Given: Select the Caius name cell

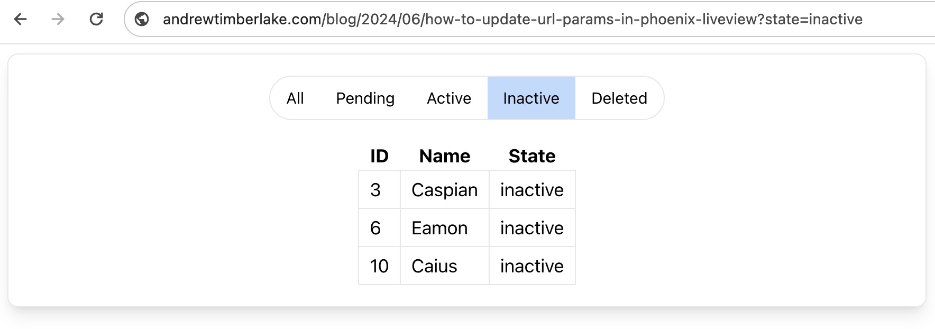Looking at the screenshot, I should point(434,266).
